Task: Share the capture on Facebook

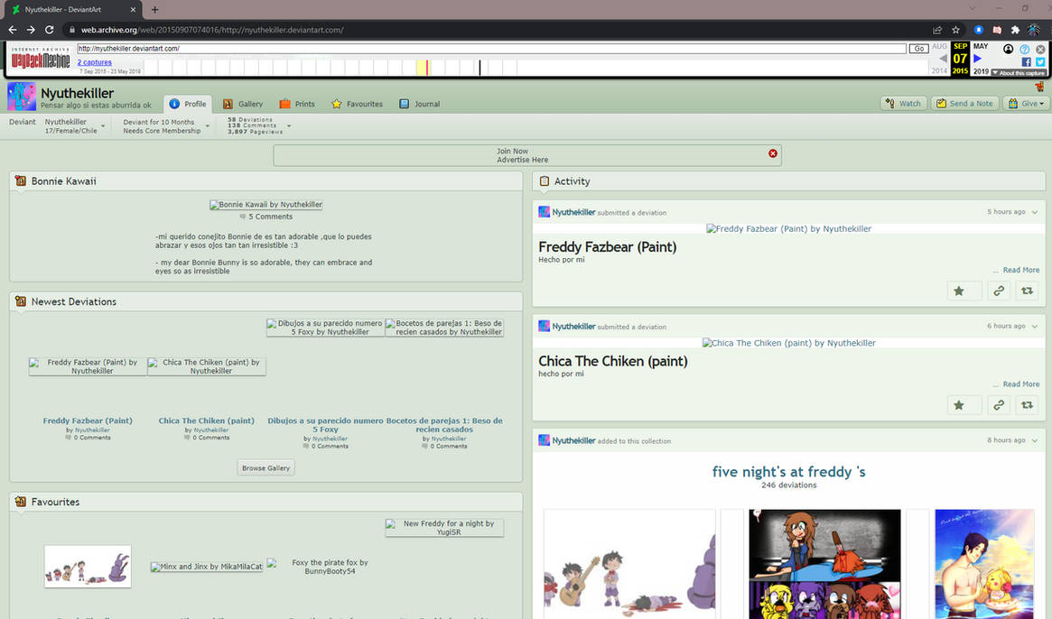Action: [1026, 61]
